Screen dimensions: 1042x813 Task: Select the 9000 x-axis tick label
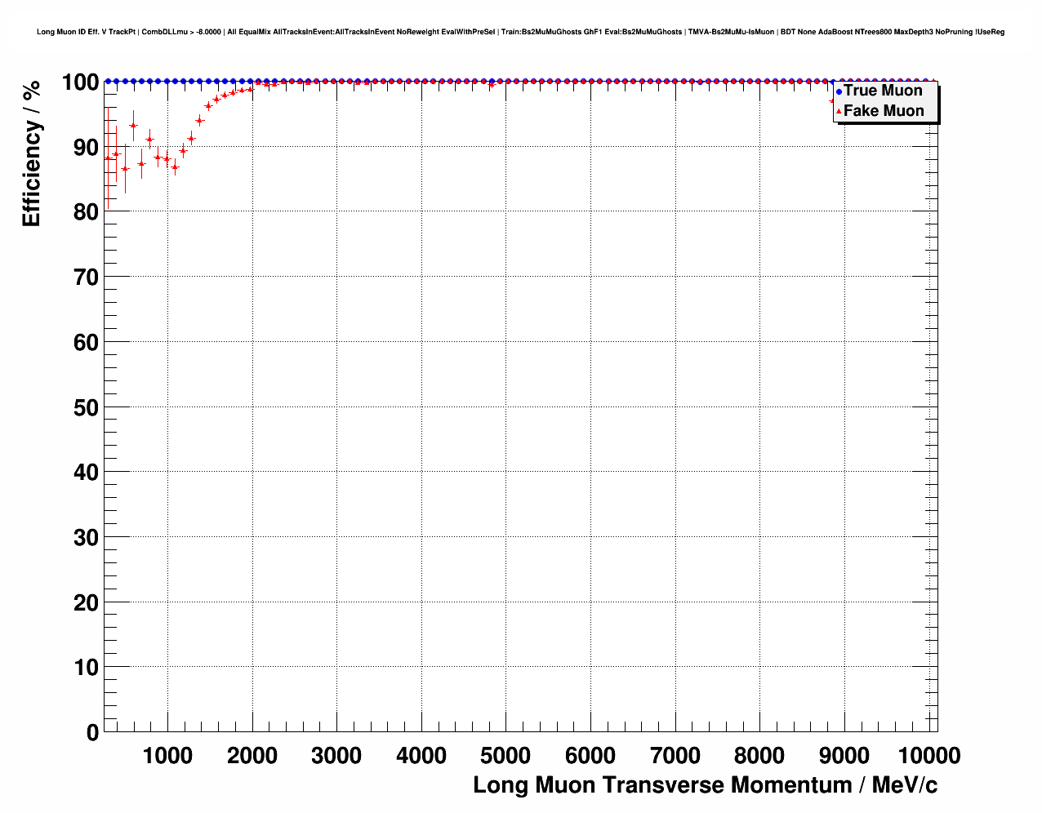tap(844, 756)
